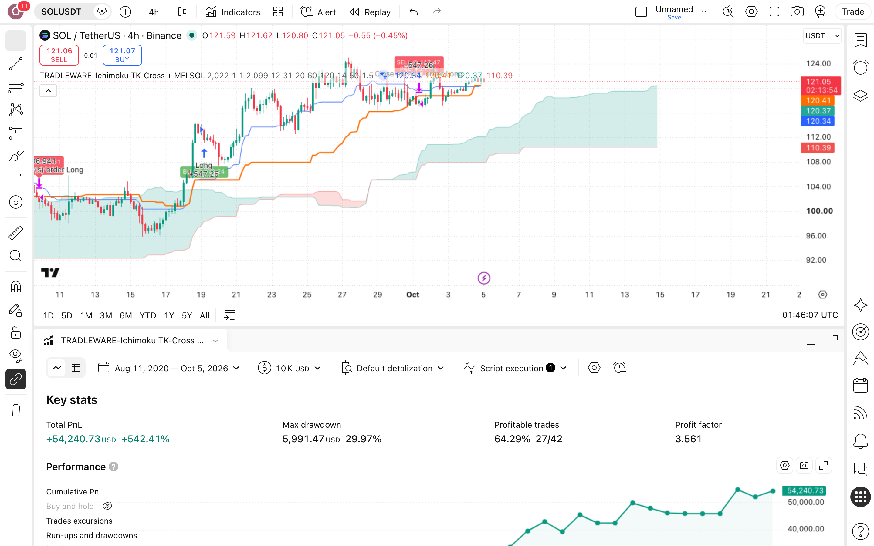Viewport: 874px width, 546px height.
Task: Activate the zoom in tool
Action: pyautogui.click(x=15, y=256)
